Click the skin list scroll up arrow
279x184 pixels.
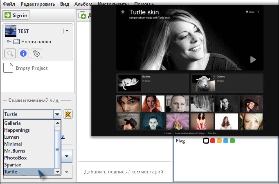(x=57, y=123)
